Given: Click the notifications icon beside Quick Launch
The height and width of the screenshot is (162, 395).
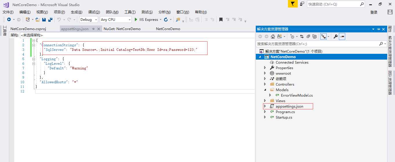Looking at the screenshot, I should [x=302, y=4].
